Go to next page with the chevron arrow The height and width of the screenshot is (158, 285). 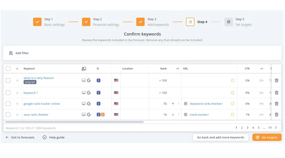(x=276, y=128)
